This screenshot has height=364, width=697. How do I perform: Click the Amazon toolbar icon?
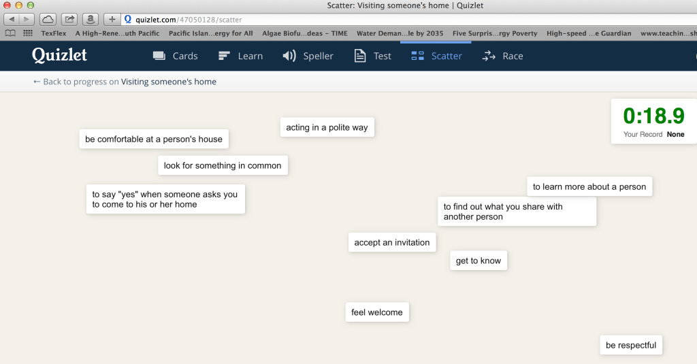[x=91, y=19]
